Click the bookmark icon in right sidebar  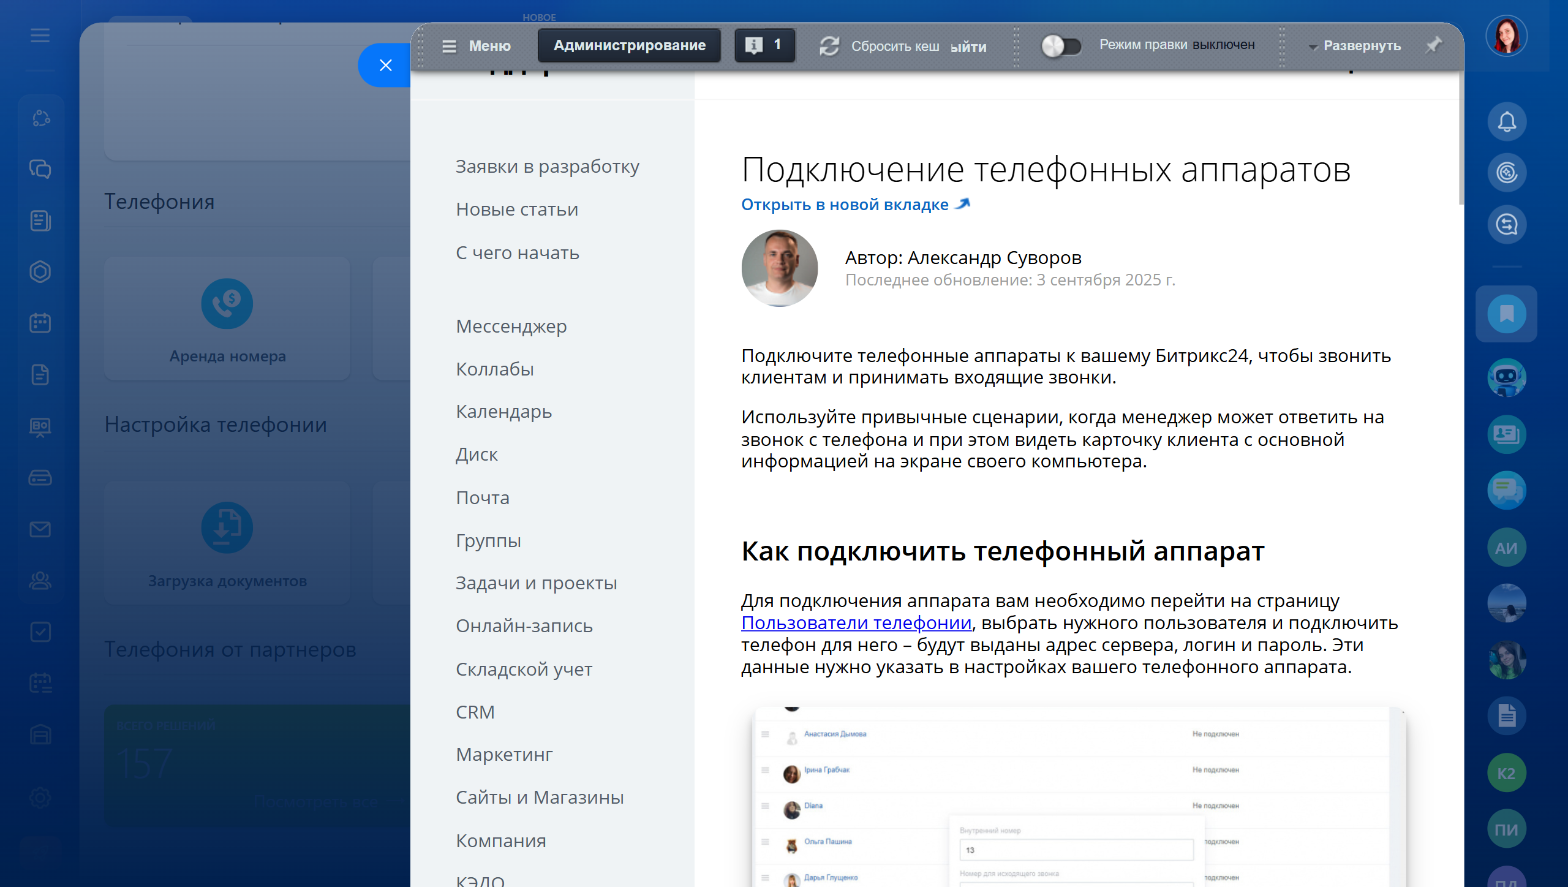tap(1506, 314)
